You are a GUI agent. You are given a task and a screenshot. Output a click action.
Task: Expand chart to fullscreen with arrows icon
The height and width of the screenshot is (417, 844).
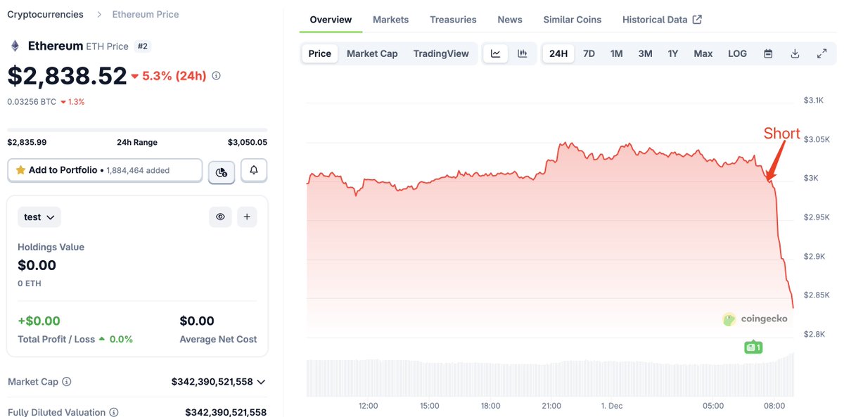(821, 53)
